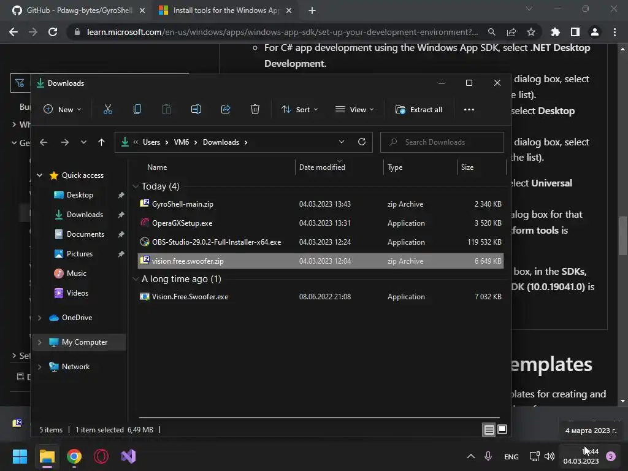Open the View dropdown menu
This screenshot has height=471, width=628.
coord(354,109)
